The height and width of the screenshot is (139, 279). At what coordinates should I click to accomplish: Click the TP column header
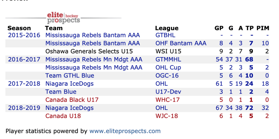pos(250,28)
